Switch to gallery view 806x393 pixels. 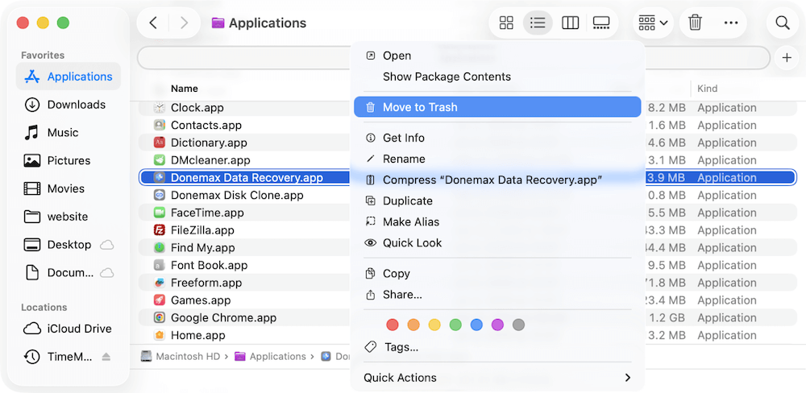click(601, 23)
